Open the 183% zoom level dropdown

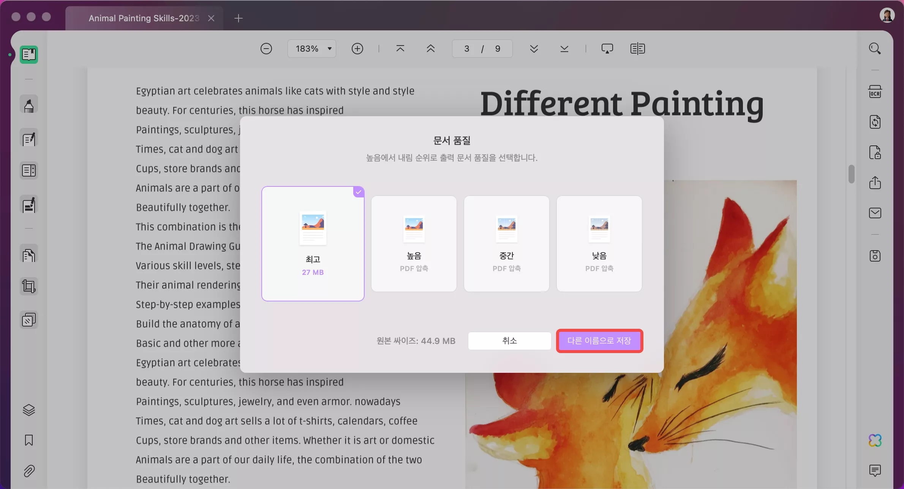point(312,49)
